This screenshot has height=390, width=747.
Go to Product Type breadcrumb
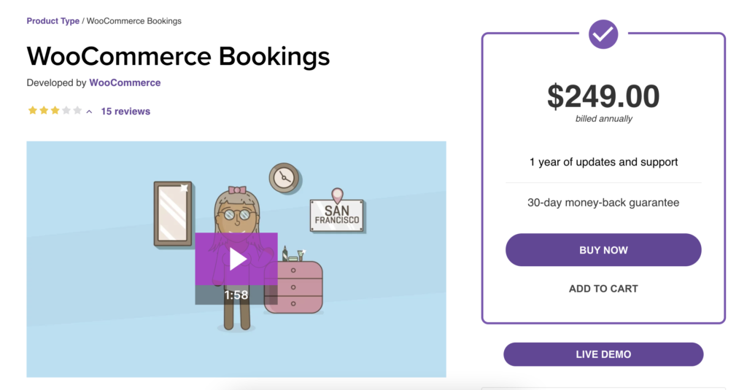click(53, 21)
